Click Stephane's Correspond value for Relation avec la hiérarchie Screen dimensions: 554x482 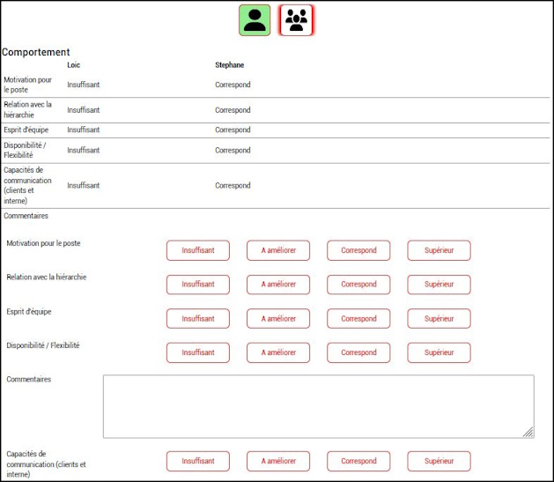[x=233, y=110]
